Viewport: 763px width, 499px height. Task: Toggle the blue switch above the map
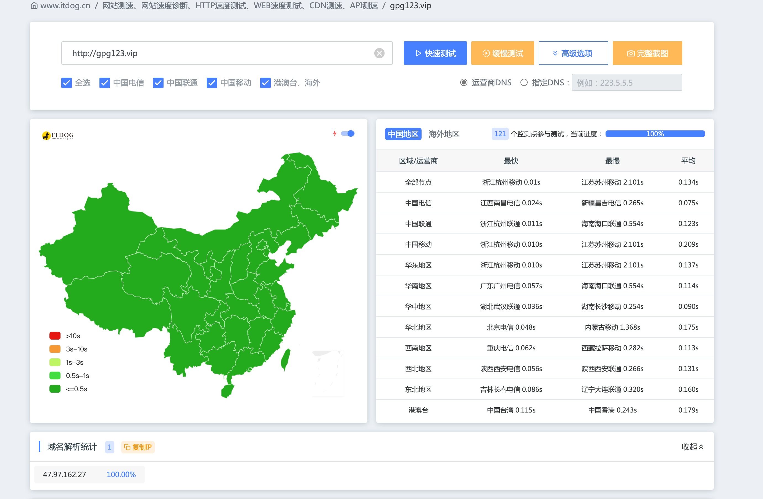pos(348,133)
